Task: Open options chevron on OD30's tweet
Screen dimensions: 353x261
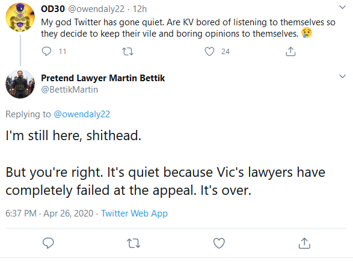Action: [x=342, y=7]
